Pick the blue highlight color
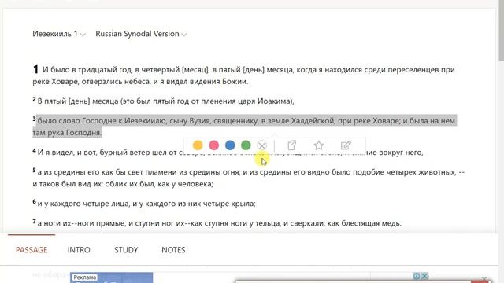The image size is (504, 283). point(230,145)
